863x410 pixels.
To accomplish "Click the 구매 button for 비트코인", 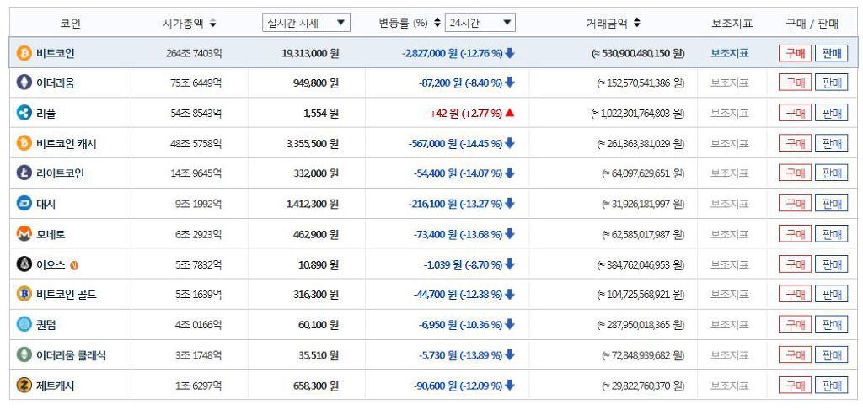I will coord(795,53).
